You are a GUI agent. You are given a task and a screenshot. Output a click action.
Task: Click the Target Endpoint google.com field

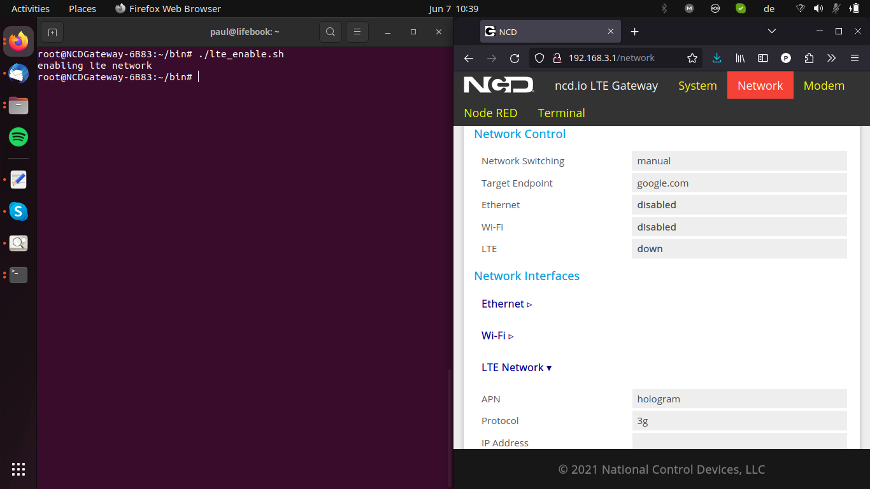(739, 183)
